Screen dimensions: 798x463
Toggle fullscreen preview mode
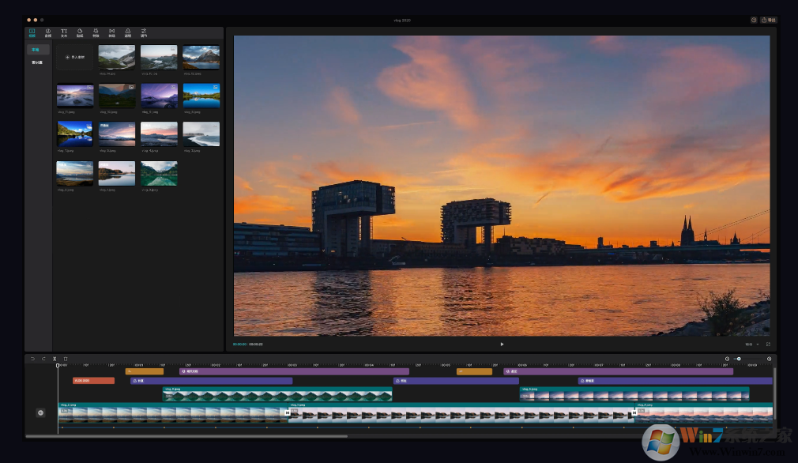point(768,344)
